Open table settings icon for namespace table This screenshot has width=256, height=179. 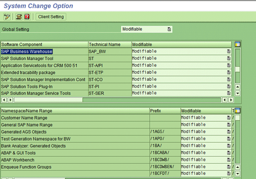pos(238,110)
